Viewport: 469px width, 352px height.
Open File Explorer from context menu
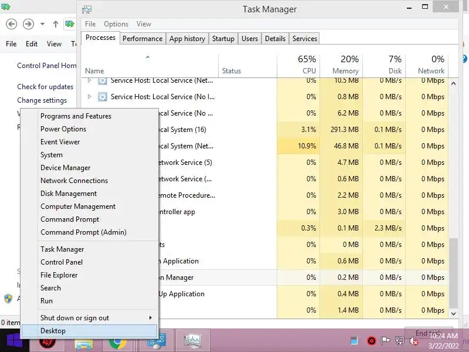click(59, 275)
